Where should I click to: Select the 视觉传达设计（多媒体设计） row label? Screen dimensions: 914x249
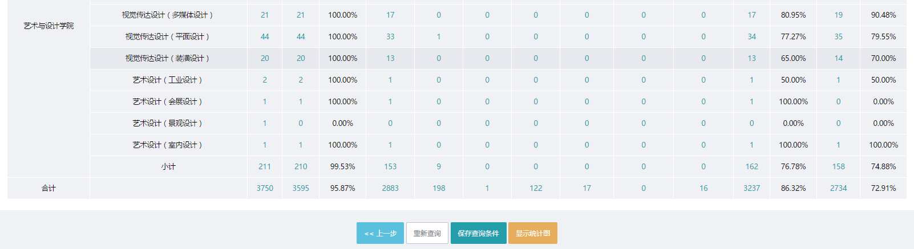[168, 15]
